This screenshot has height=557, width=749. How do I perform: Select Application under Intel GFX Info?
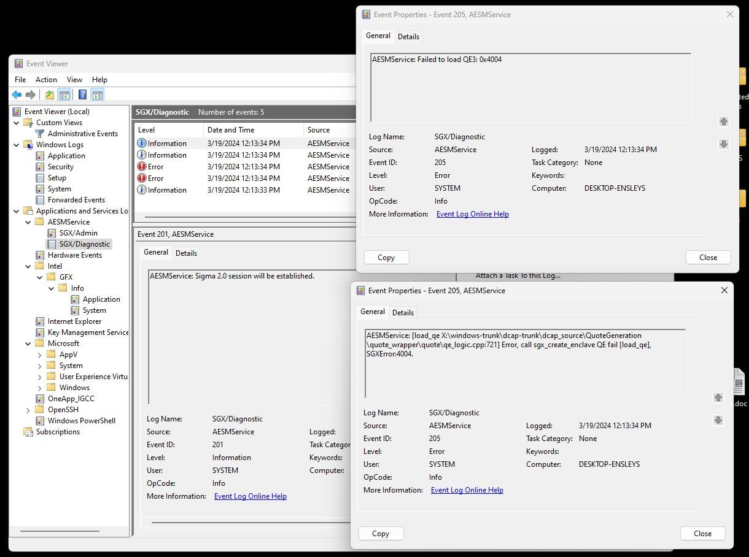tap(101, 299)
